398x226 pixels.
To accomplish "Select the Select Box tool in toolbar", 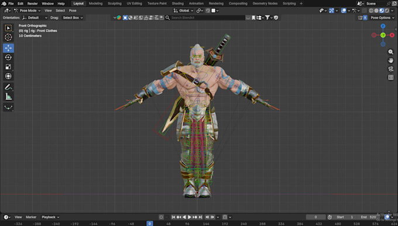I will [8, 28].
